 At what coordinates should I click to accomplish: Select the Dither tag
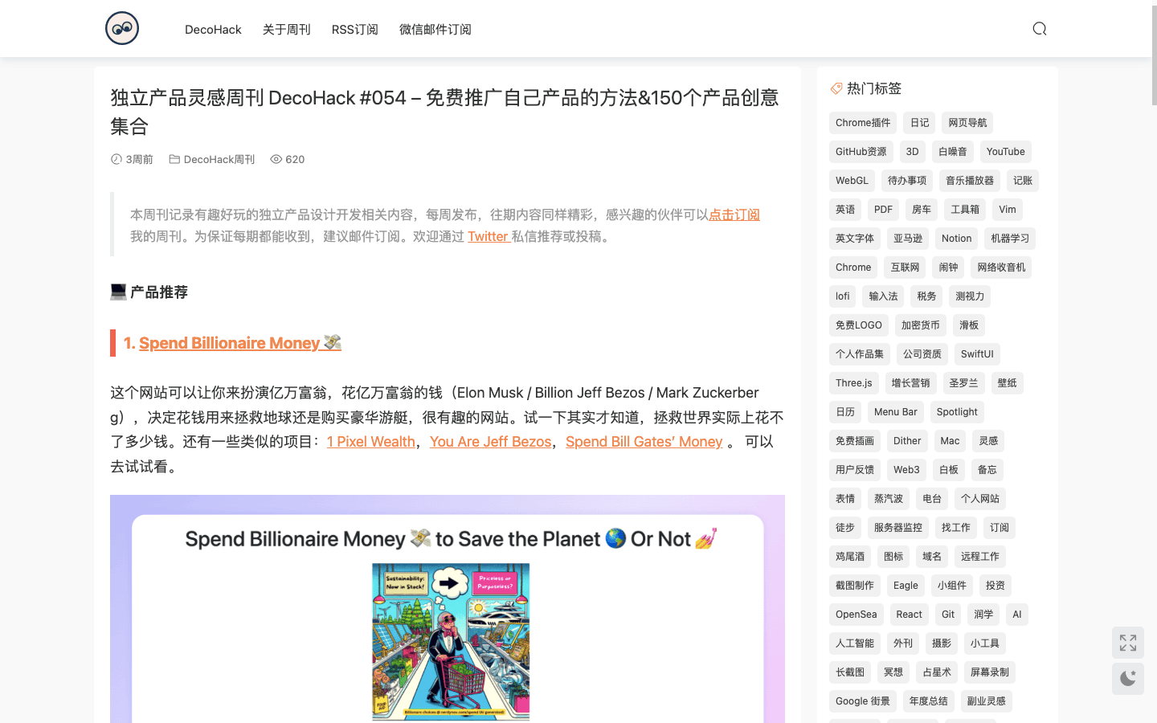pos(907,441)
